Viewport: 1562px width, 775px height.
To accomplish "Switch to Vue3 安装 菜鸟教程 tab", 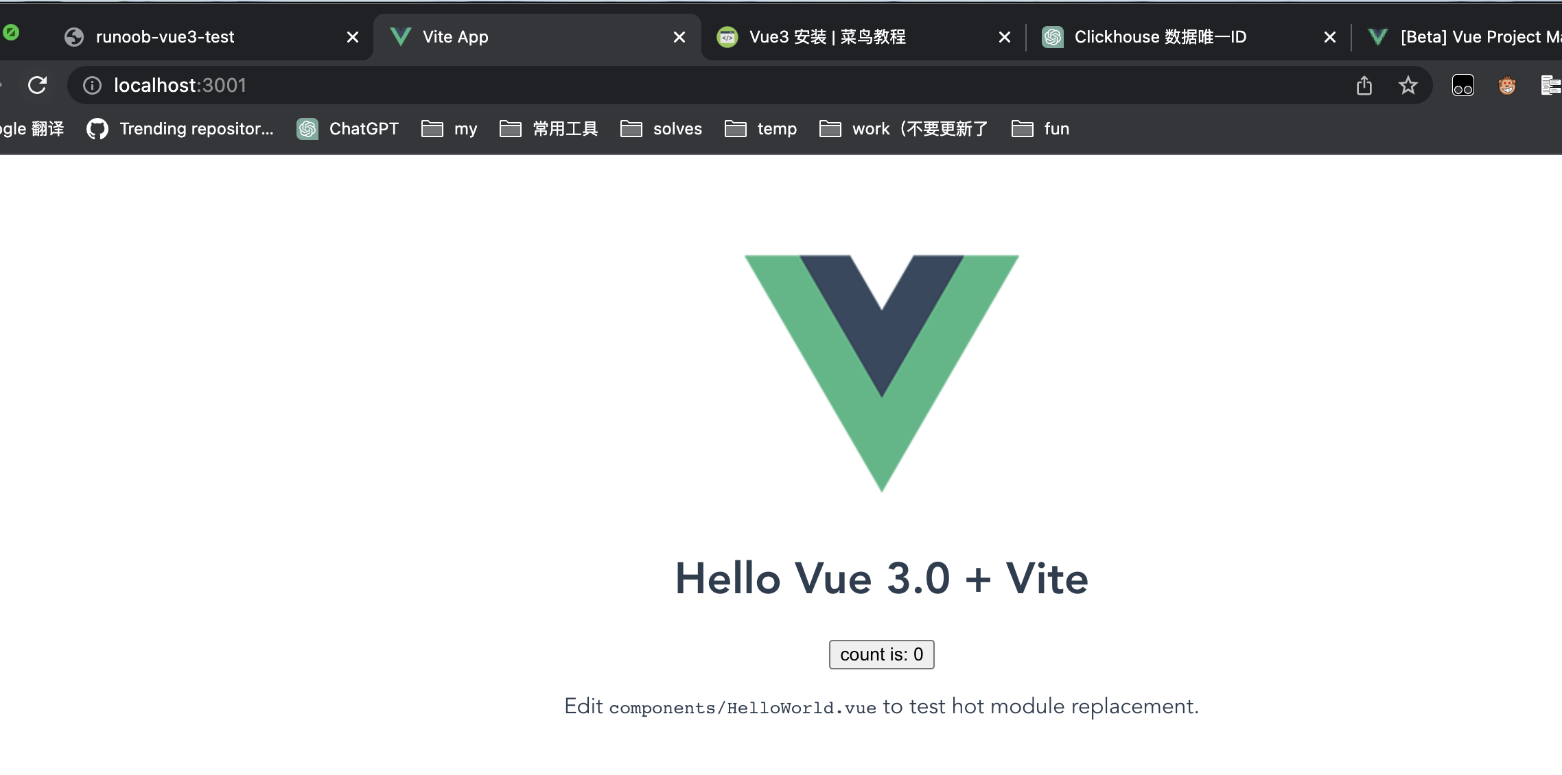I will coord(863,37).
